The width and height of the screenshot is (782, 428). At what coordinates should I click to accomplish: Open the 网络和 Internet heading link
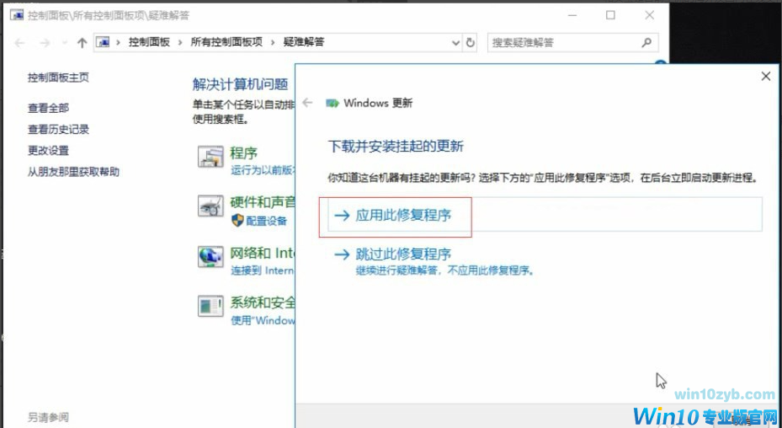coord(263,254)
